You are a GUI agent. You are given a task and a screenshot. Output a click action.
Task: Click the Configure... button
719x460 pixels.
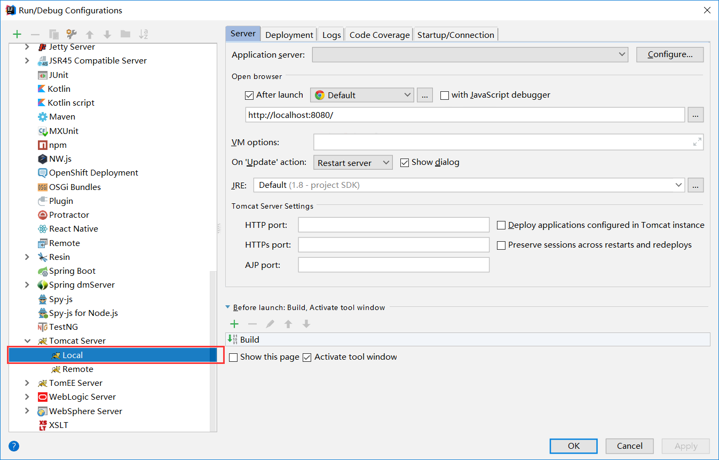(669, 54)
